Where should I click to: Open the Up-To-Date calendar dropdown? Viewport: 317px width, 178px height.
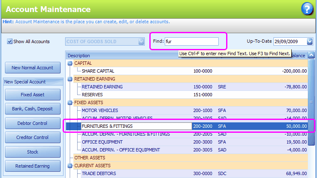310,41
